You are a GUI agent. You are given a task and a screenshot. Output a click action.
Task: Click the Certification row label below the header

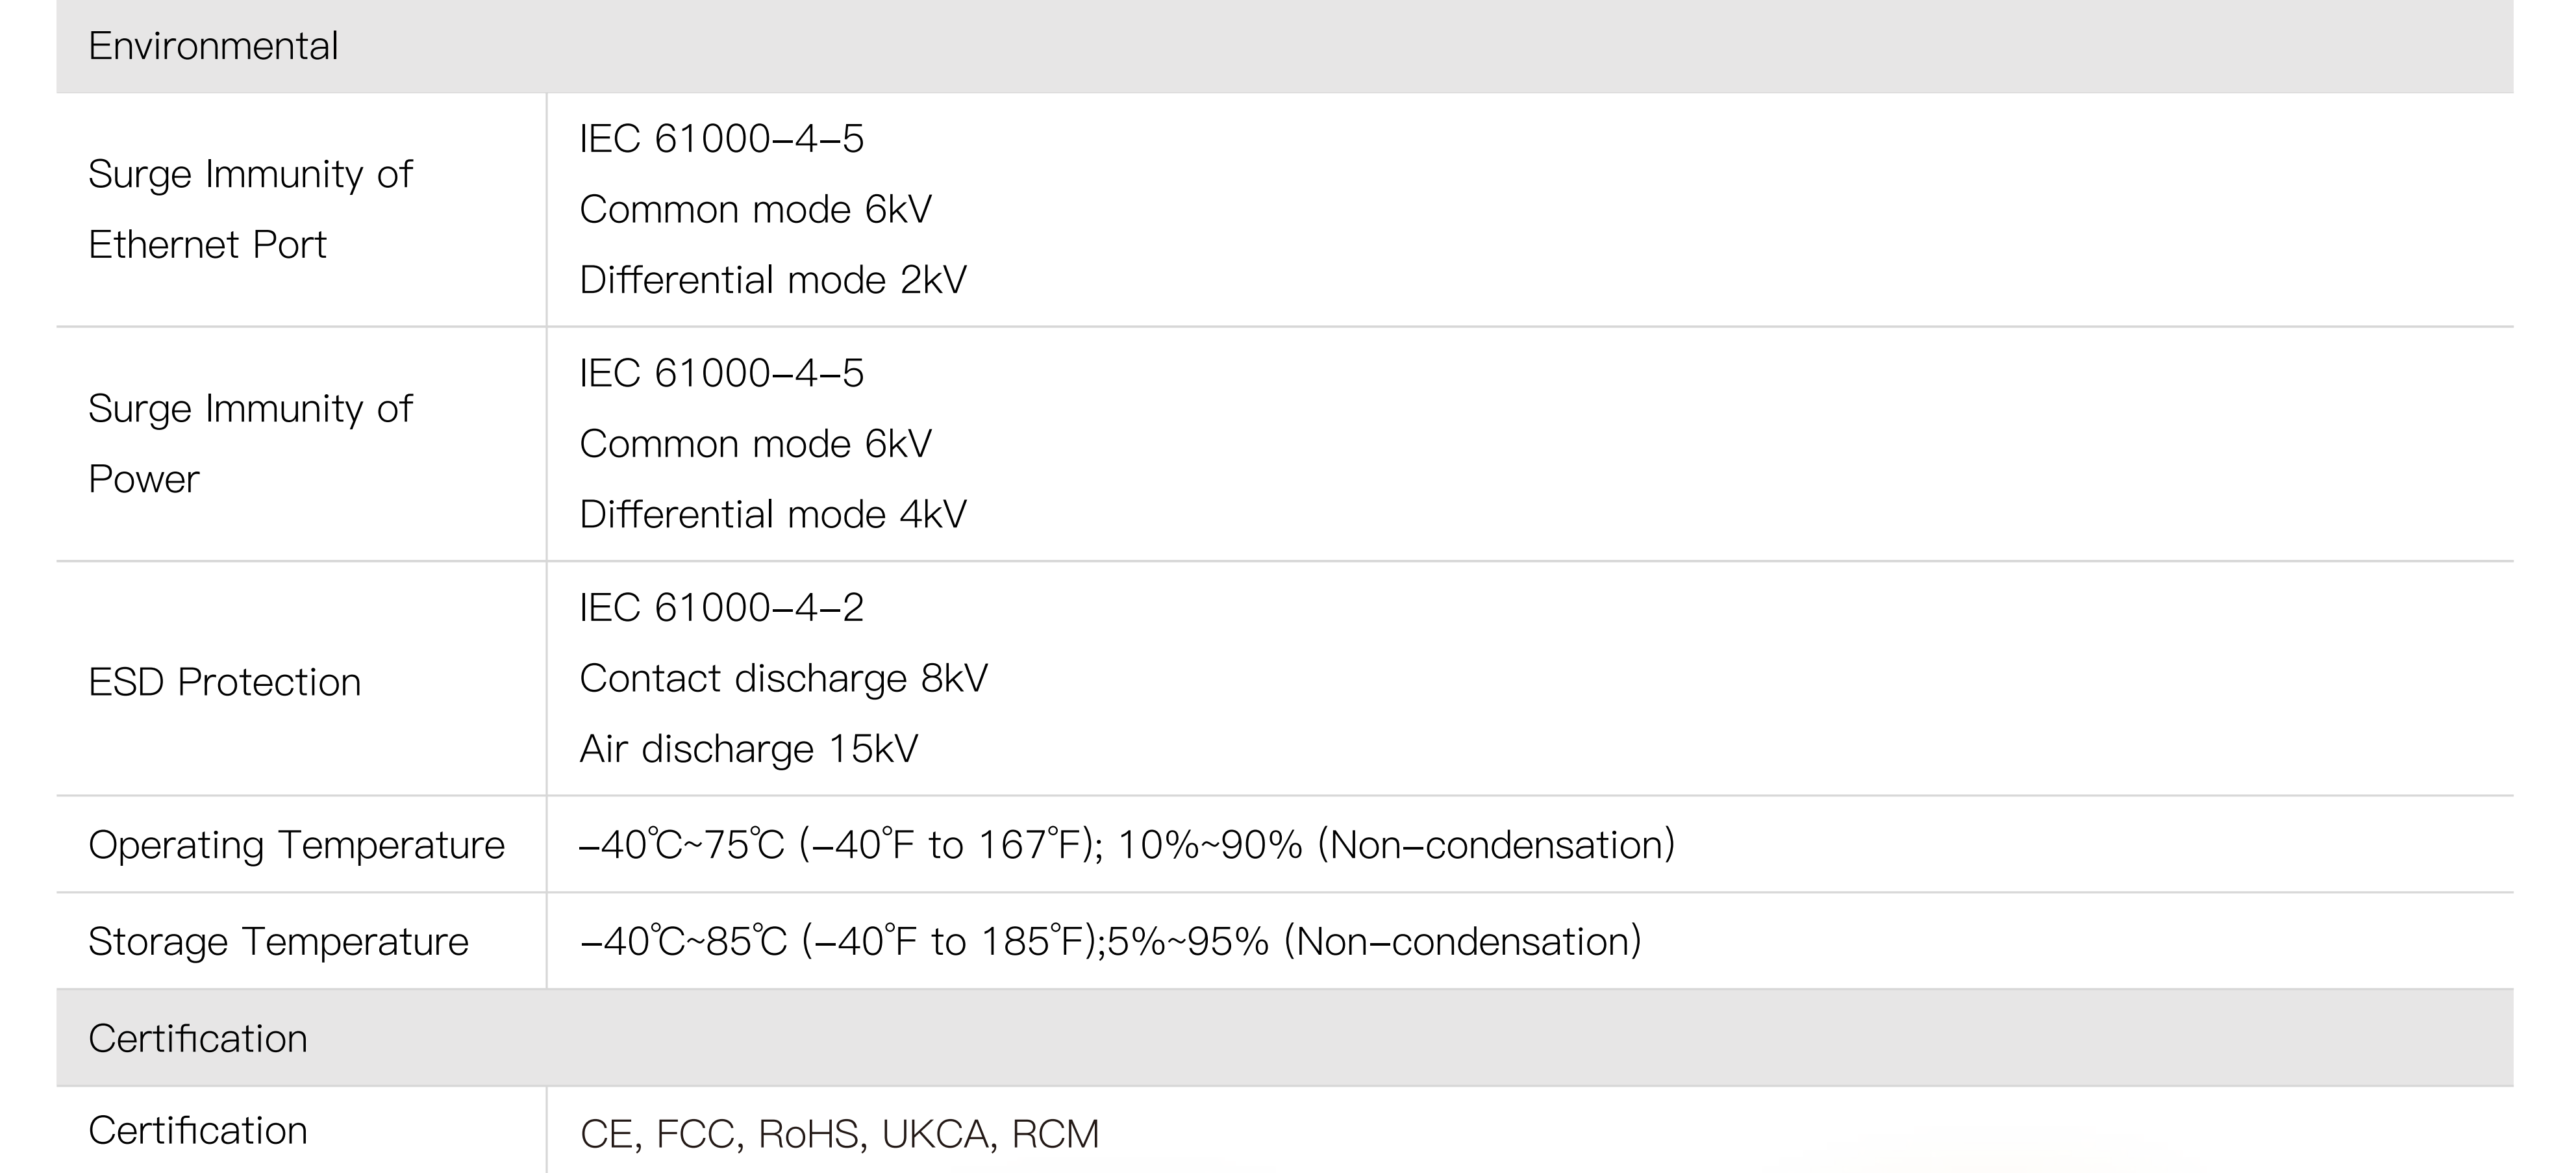(x=198, y=1131)
